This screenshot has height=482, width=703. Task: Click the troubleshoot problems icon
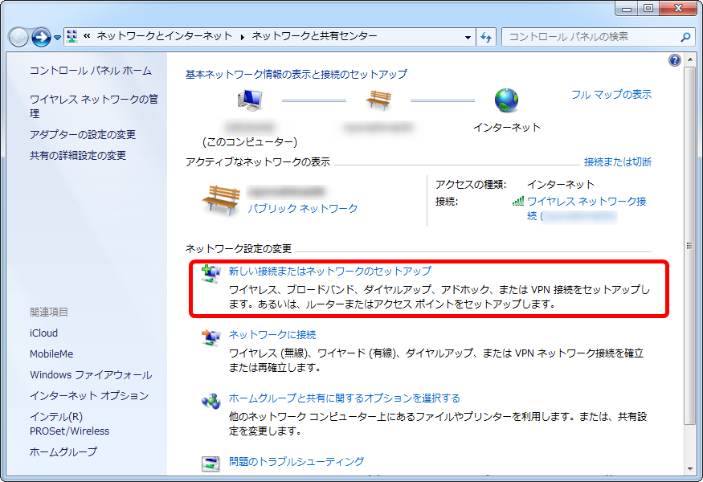pyautogui.click(x=210, y=464)
